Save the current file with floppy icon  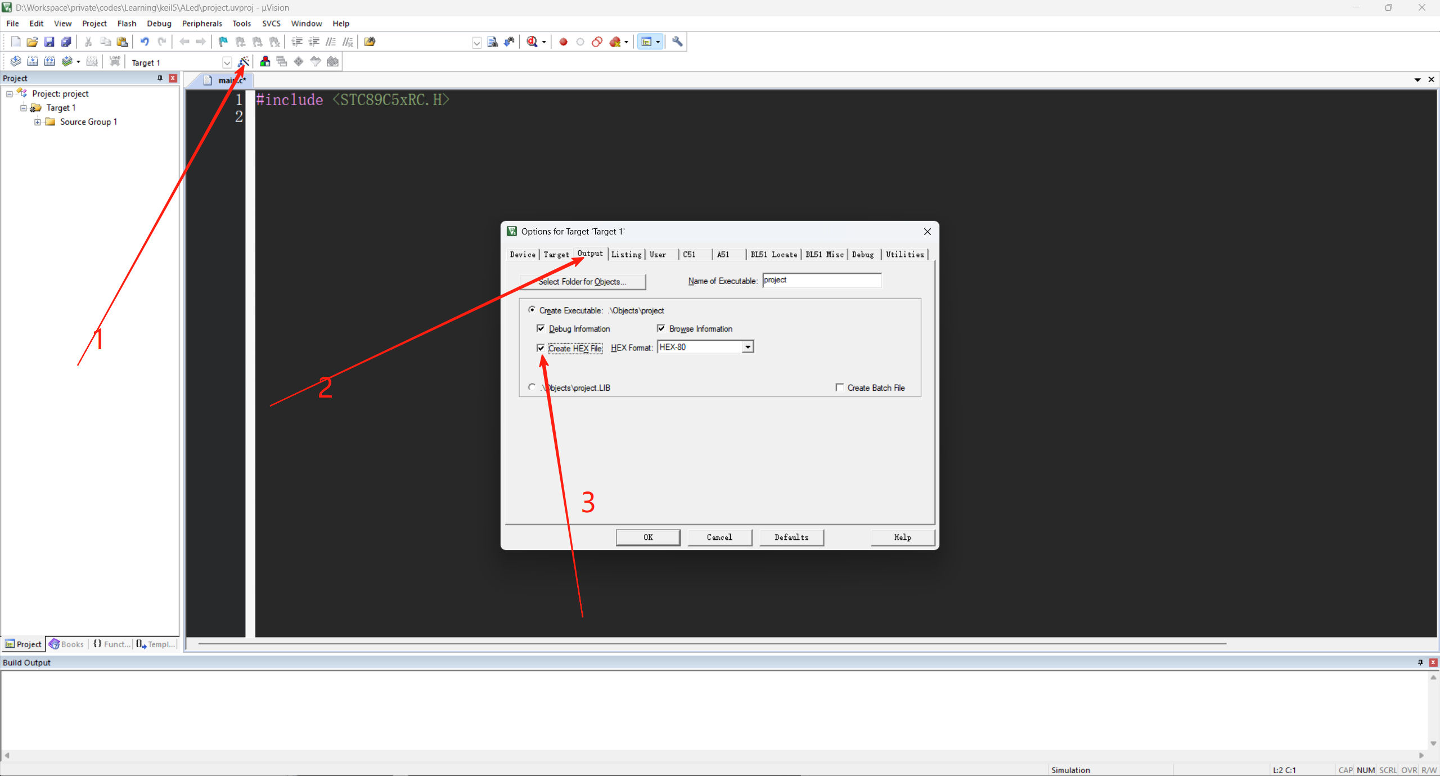coord(49,42)
